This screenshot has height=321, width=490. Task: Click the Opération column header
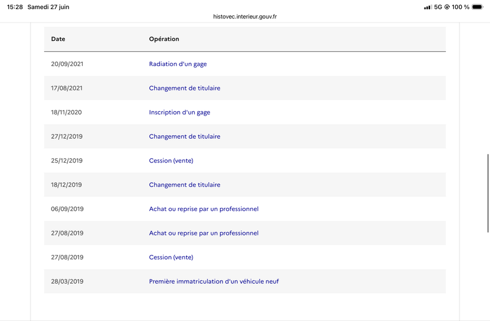pyautogui.click(x=164, y=39)
